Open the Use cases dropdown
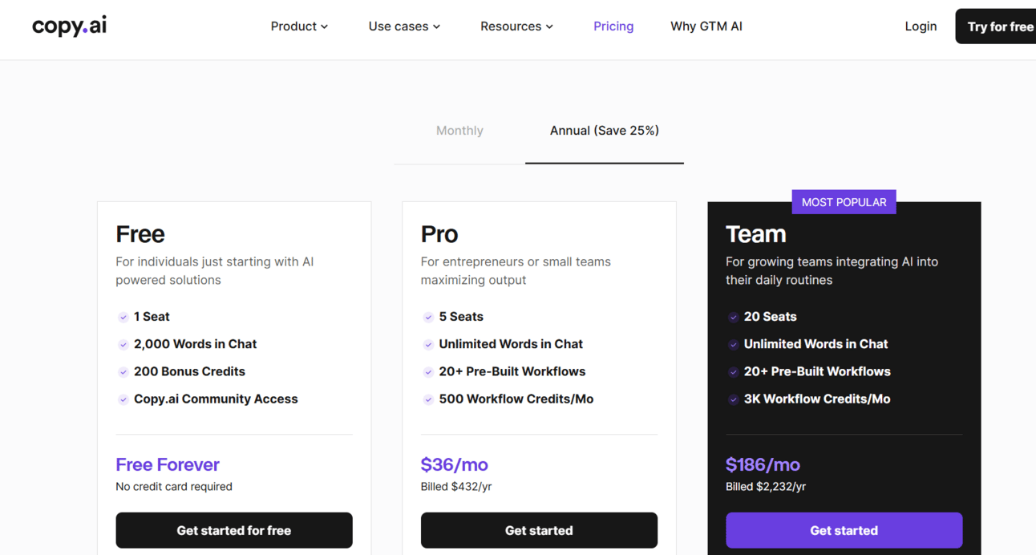Screen dimensions: 1036x555 coord(404,26)
